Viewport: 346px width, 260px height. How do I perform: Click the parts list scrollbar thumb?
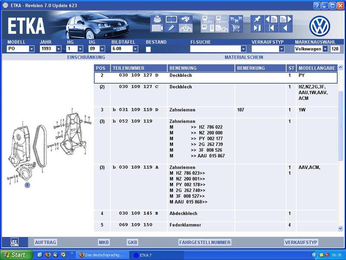coord(340,125)
